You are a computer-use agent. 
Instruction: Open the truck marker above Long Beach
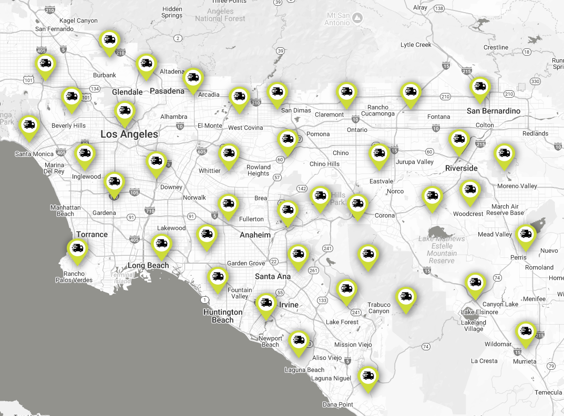[x=161, y=244]
